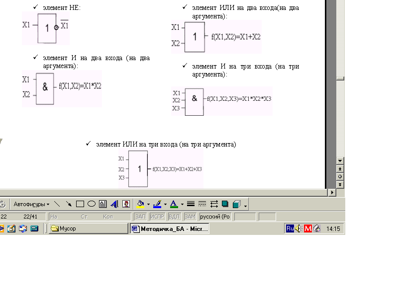Launch the small blue panel quick launch icon
398x298 pixels.
click(34, 228)
